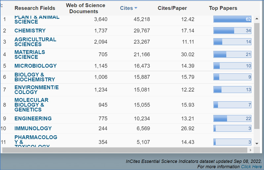Click the Research Fields column header
264x170 pixels.
click(35, 8)
